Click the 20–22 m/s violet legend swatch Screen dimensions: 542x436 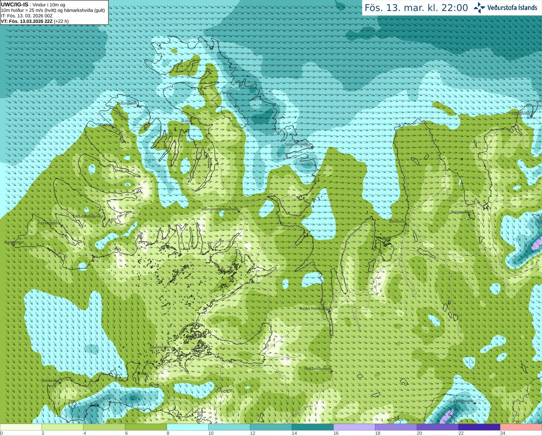point(438,427)
